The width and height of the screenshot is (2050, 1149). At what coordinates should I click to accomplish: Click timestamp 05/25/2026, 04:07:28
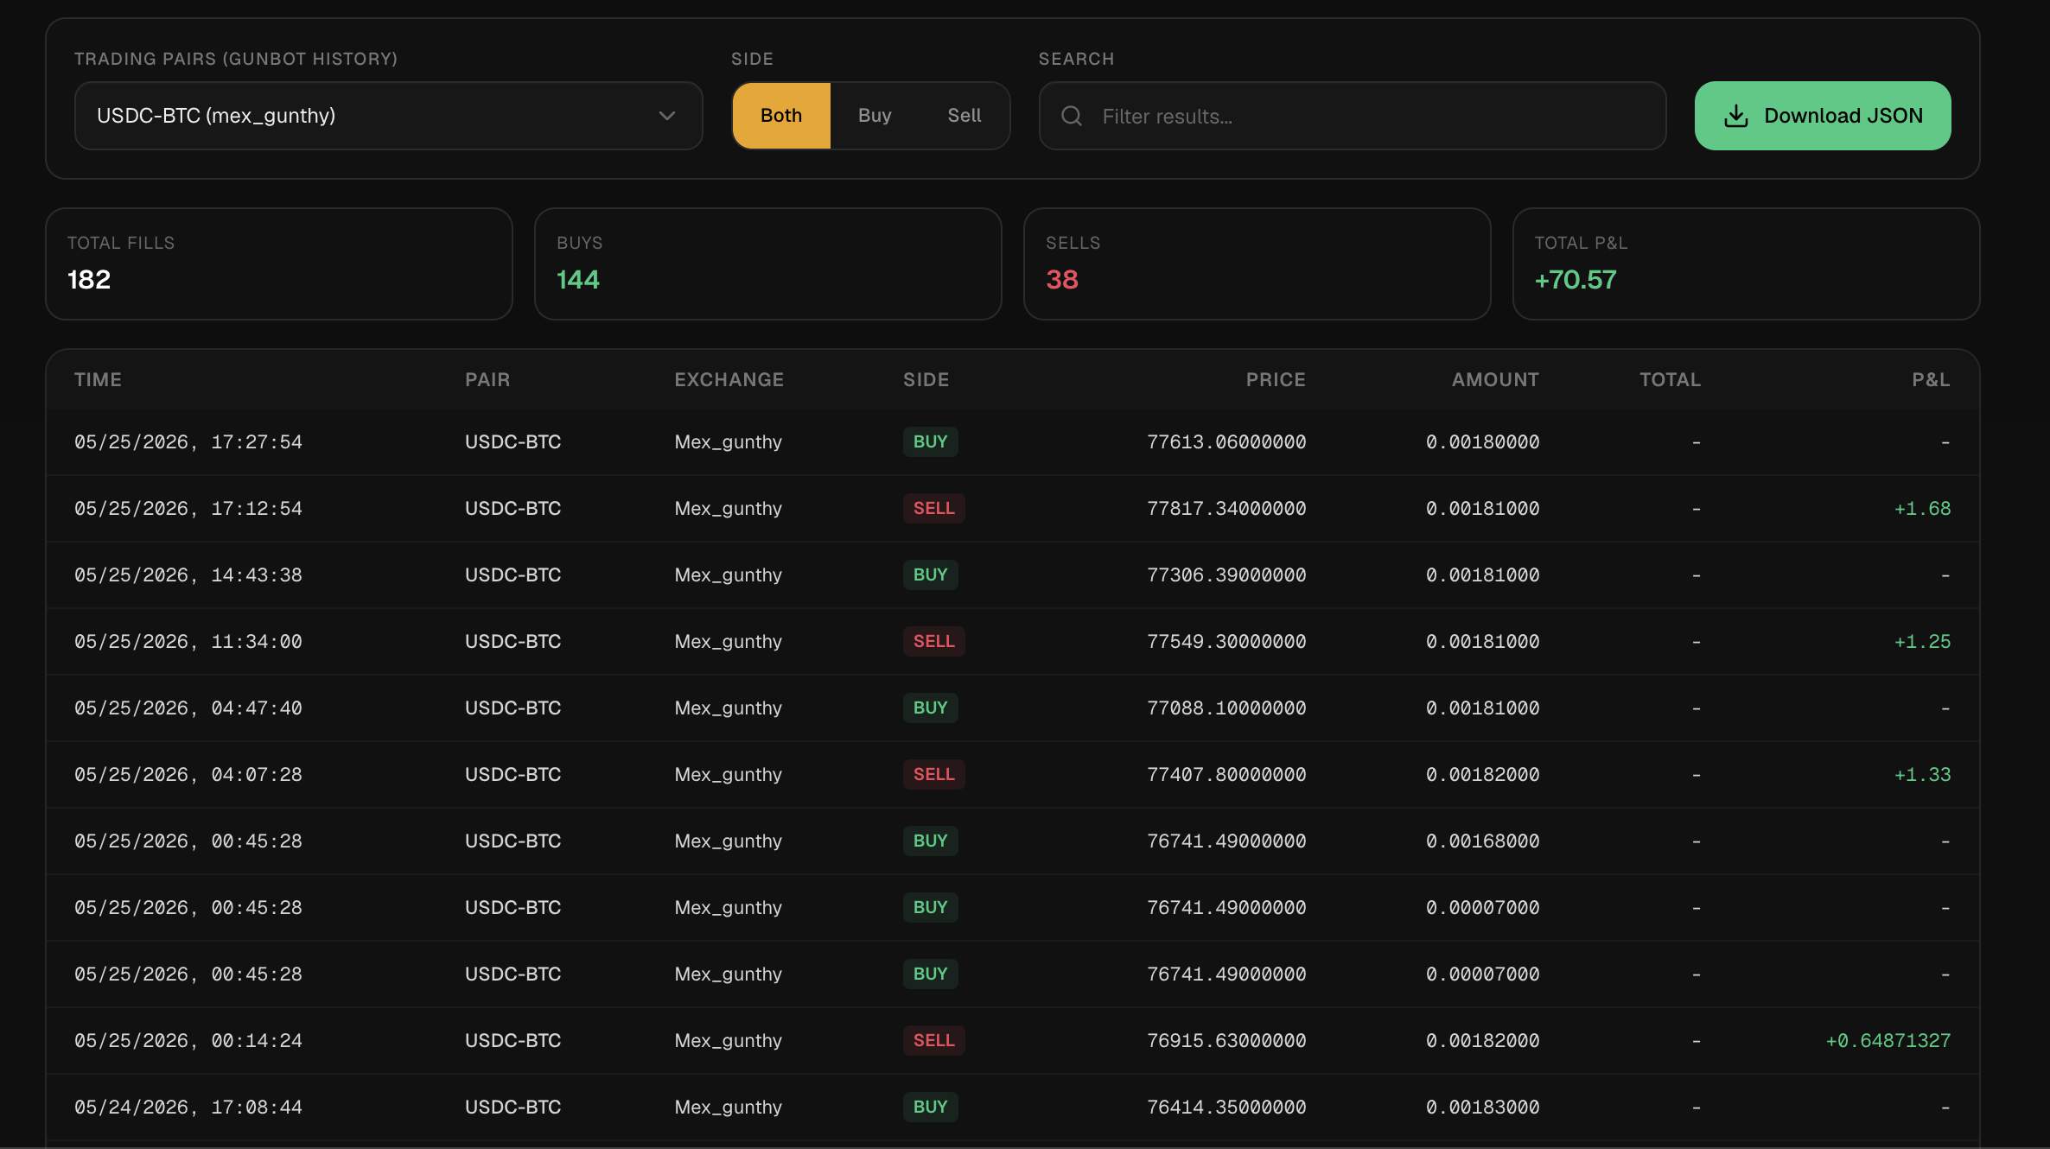(x=188, y=775)
